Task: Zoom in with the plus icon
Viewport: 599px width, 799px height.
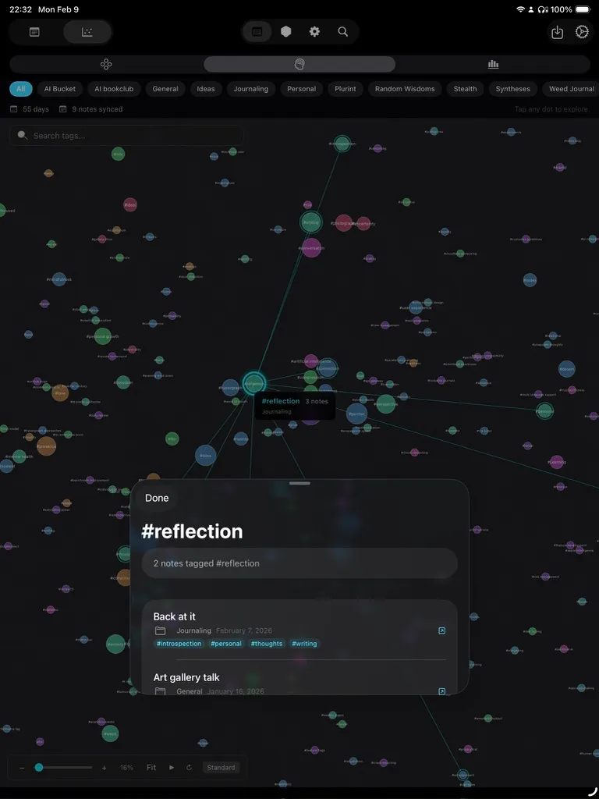Action: (104, 768)
